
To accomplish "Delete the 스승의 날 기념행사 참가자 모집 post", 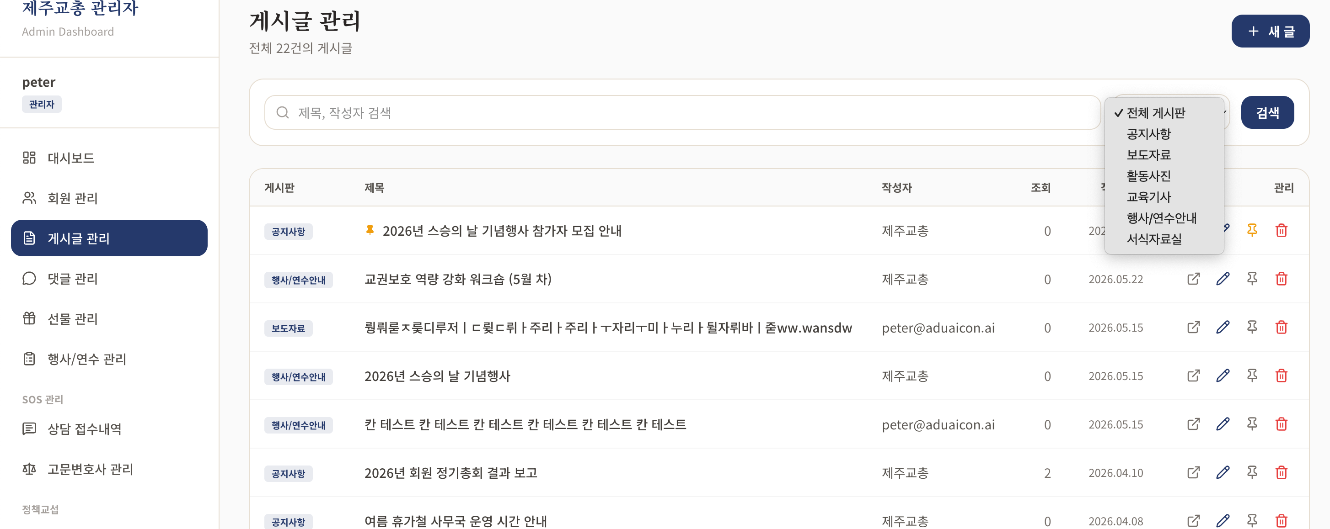I will click(x=1281, y=230).
